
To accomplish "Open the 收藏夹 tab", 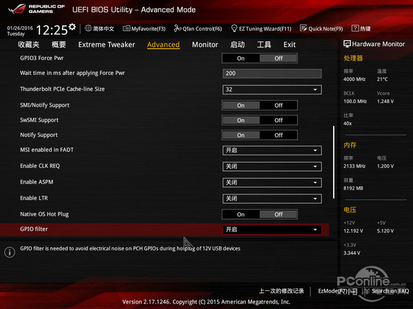I will point(29,45).
